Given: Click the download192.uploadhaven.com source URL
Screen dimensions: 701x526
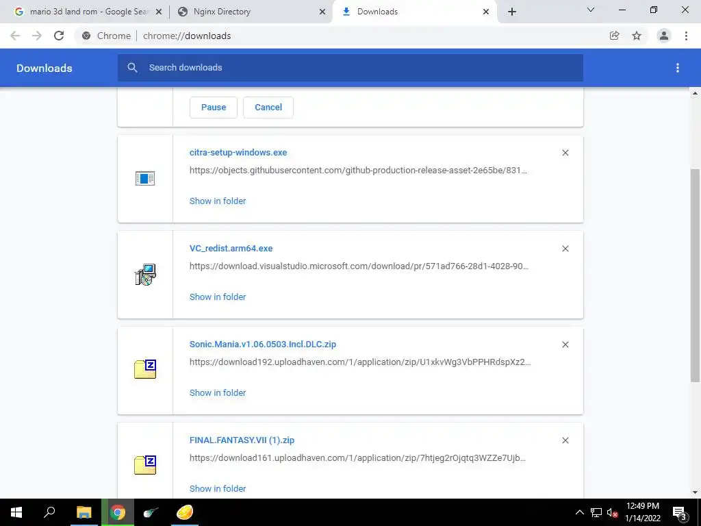Looking at the screenshot, I should point(360,362).
